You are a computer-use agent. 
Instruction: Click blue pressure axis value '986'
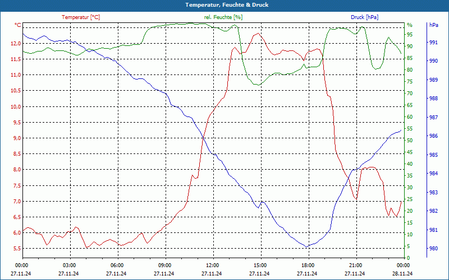coord(434,136)
